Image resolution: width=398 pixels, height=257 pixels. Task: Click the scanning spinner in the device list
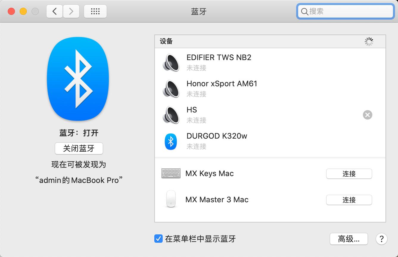(x=369, y=42)
